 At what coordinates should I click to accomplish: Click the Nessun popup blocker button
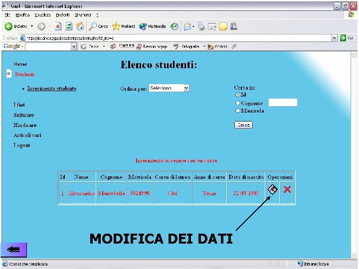(x=152, y=47)
